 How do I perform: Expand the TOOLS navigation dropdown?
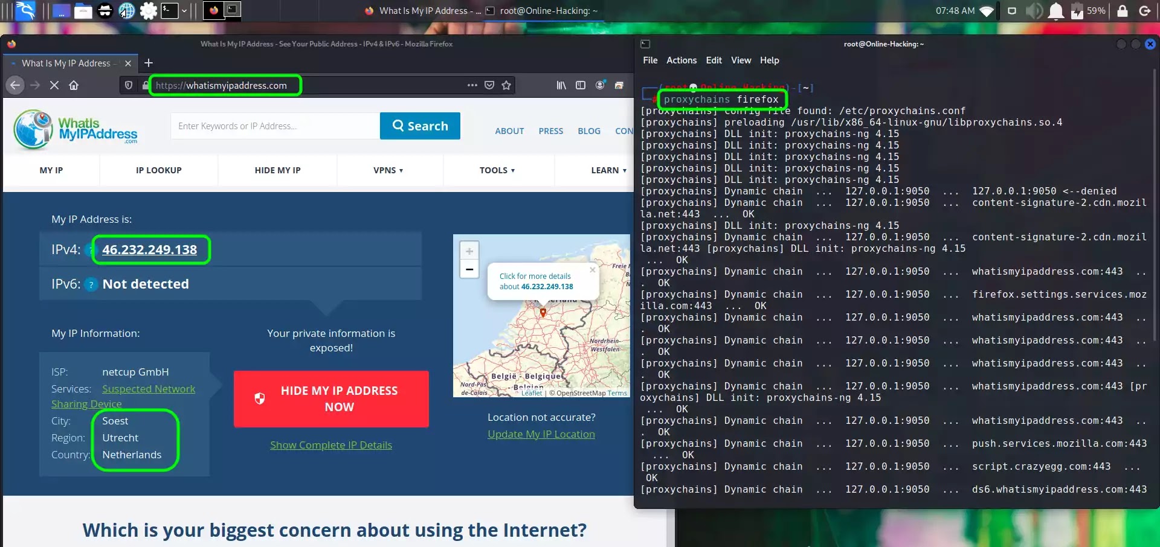[x=497, y=170]
